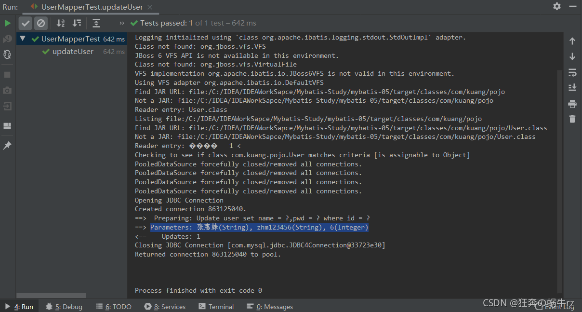Open the 6: TODO tool window tab
582x312 pixels.
point(114,307)
